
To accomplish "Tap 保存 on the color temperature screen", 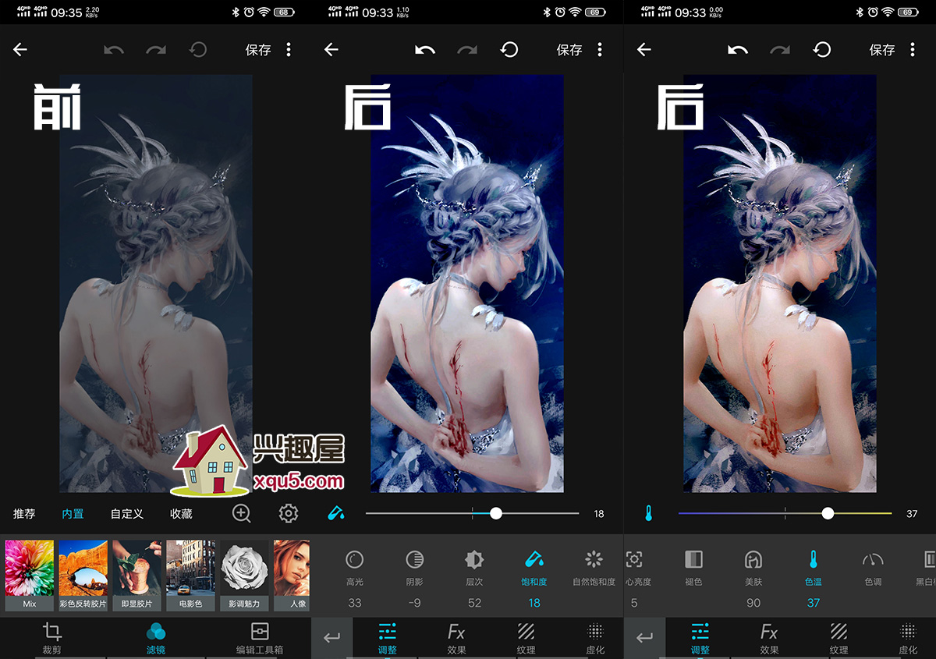I will click(882, 50).
